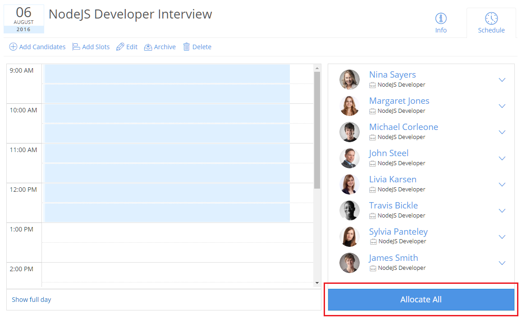Click the schedule scrollbar up arrow
The height and width of the screenshot is (324, 522).
pyautogui.click(x=317, y=68)
